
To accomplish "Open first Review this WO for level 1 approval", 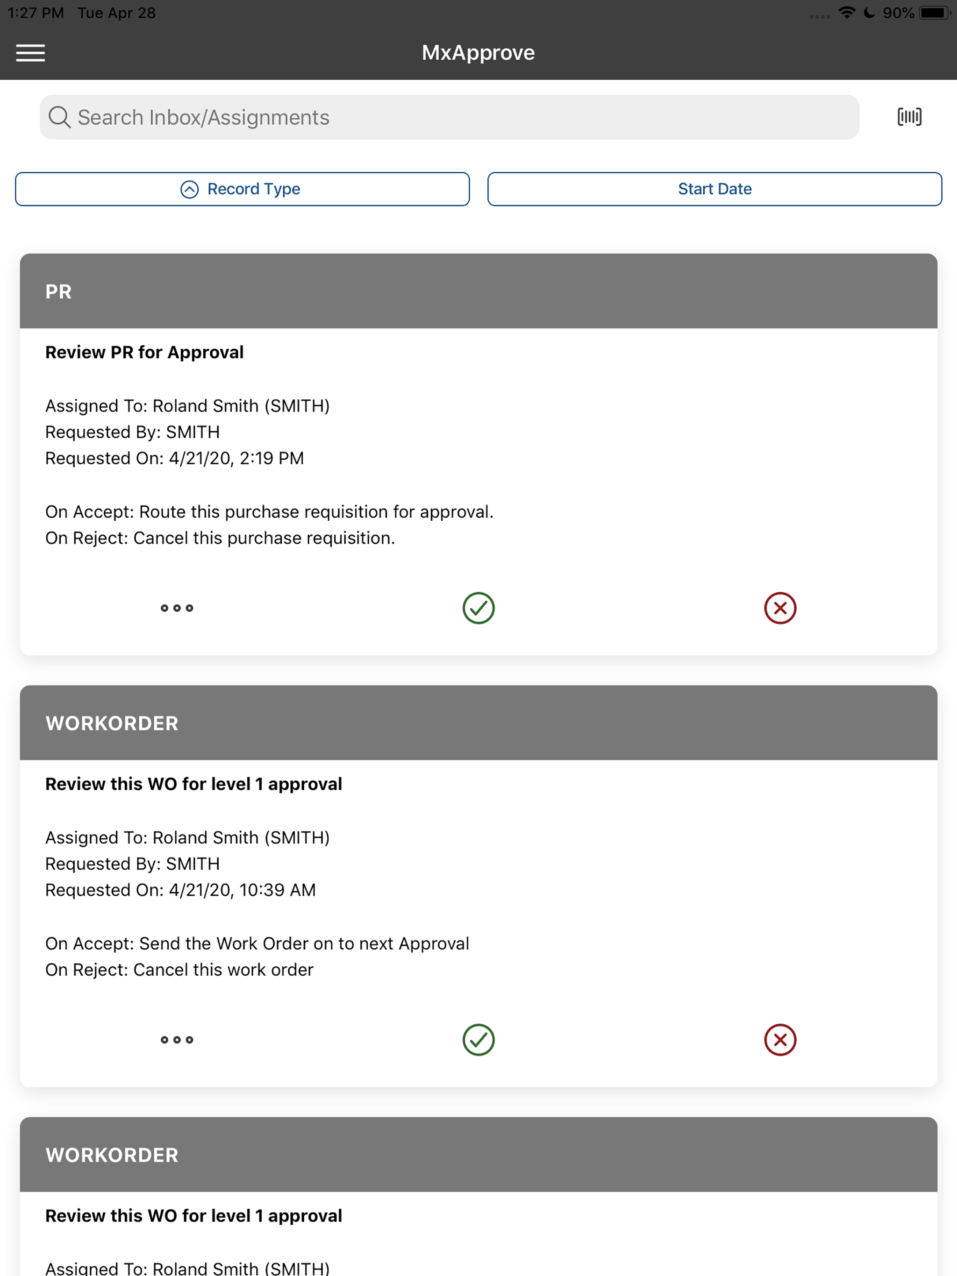I will coord(193,784).
